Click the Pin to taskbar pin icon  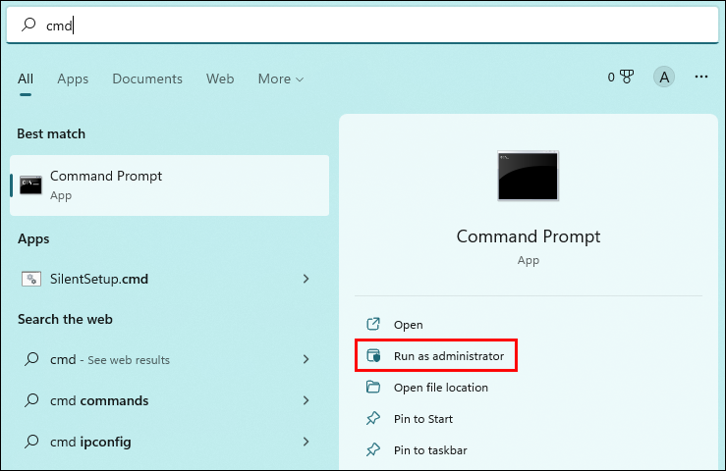(x=373, y=450)
